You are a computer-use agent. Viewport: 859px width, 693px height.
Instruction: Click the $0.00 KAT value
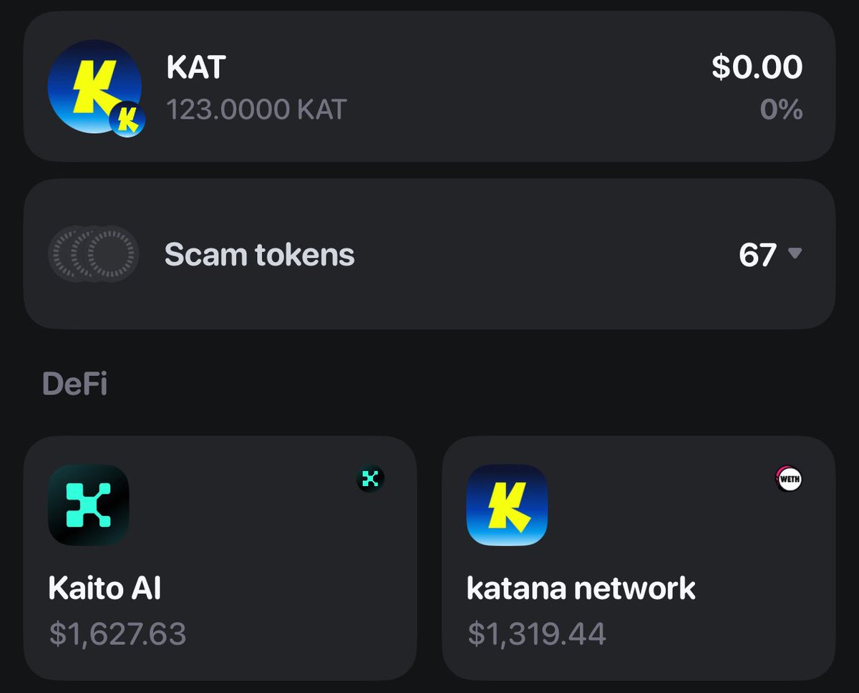(757, 67)
